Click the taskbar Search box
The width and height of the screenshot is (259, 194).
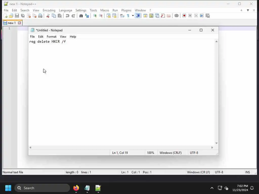tap(42, 188)
